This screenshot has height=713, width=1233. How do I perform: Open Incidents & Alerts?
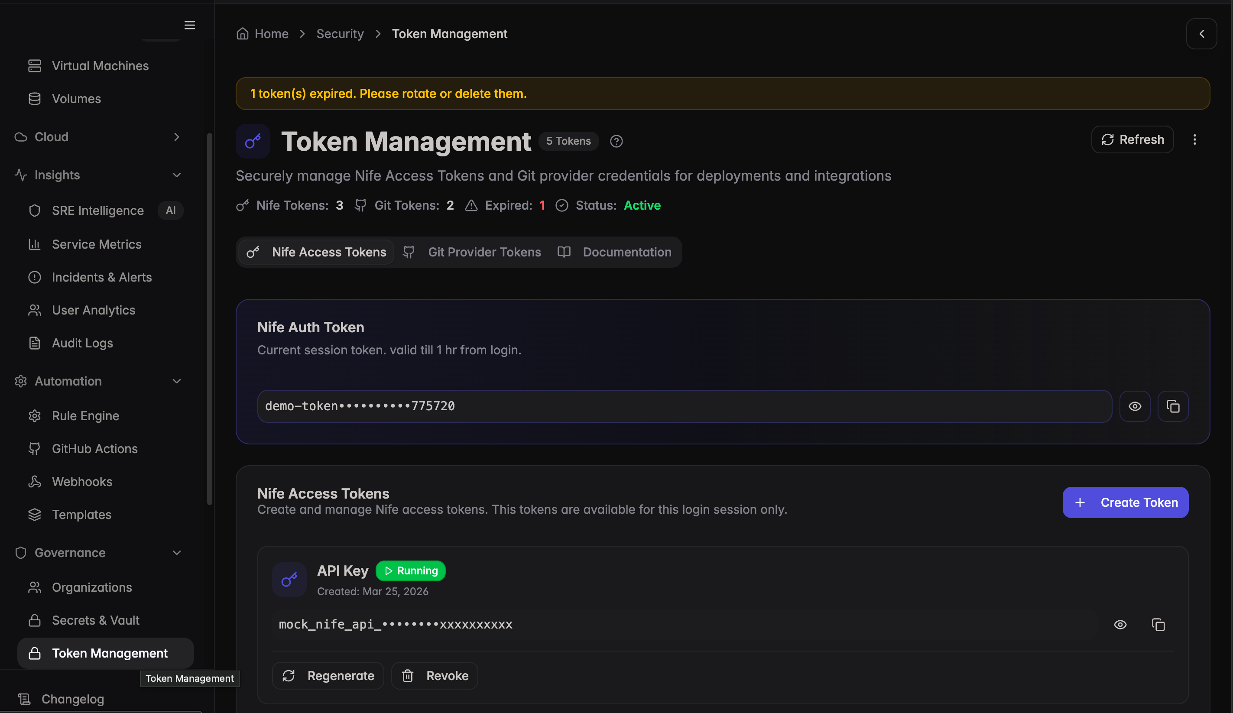click(x=102, y=277)
